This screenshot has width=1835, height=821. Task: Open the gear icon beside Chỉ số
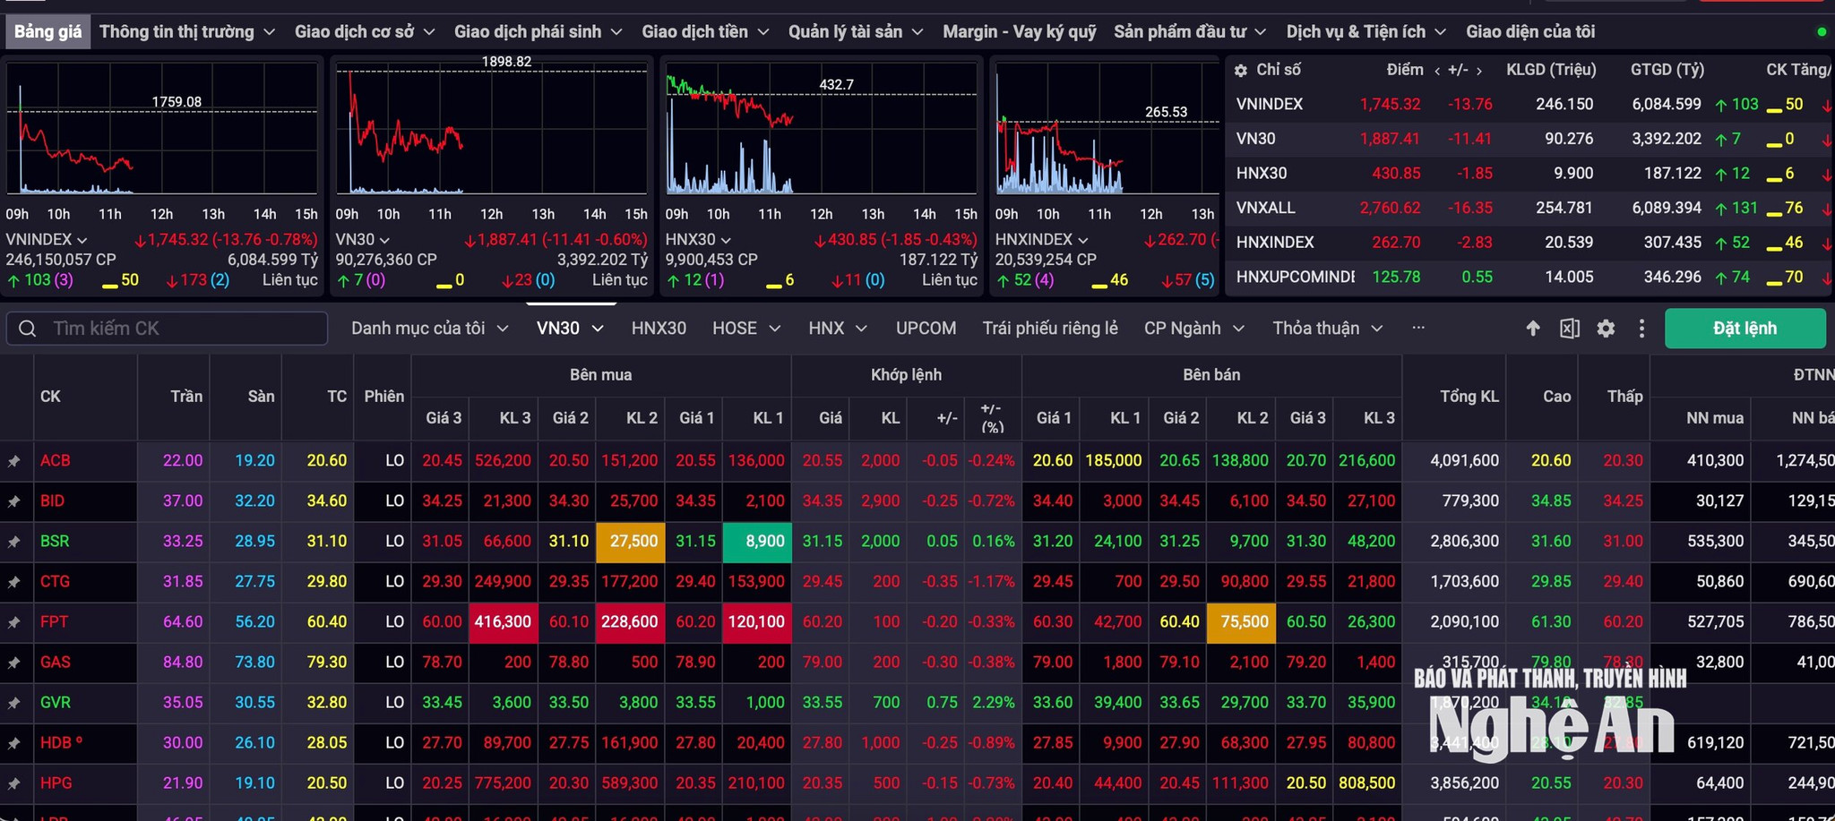(1241, 70)
